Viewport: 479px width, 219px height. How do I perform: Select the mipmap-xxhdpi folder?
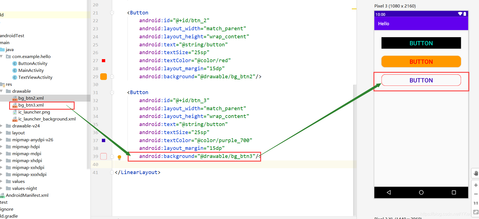point(28,168)
